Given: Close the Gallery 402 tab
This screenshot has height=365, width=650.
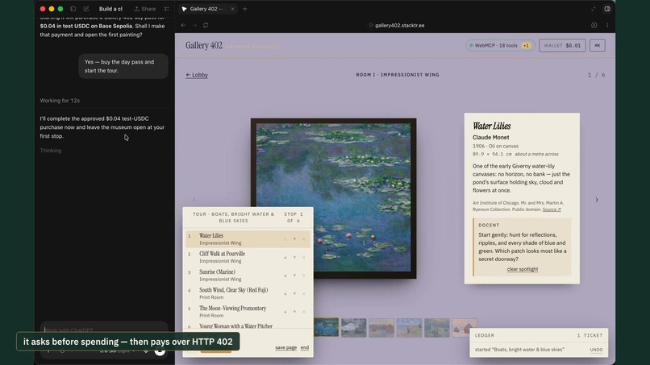Looking at the screenshot, I should point(232,9).
